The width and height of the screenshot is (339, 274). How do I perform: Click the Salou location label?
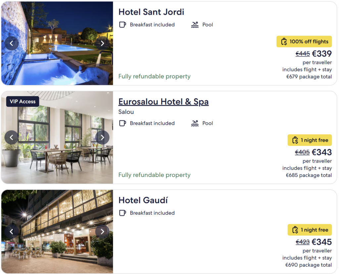(x=126, y=112)
